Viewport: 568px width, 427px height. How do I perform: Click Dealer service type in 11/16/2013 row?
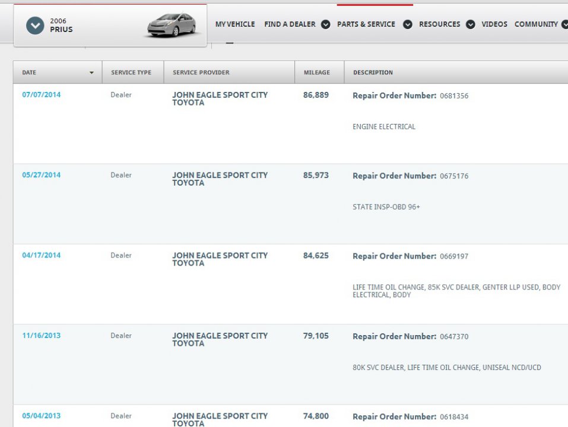[121, 336]
